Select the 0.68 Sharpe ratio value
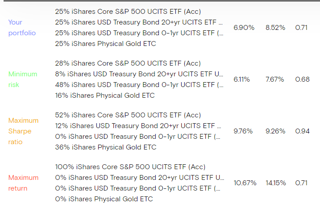Image resolution: width=320 pixels, height=208 pixels. (302, 79)
